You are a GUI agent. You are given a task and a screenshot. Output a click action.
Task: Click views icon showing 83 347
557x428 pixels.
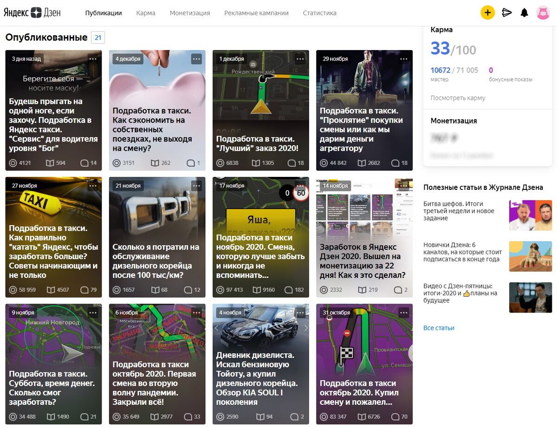coord(324,416)
